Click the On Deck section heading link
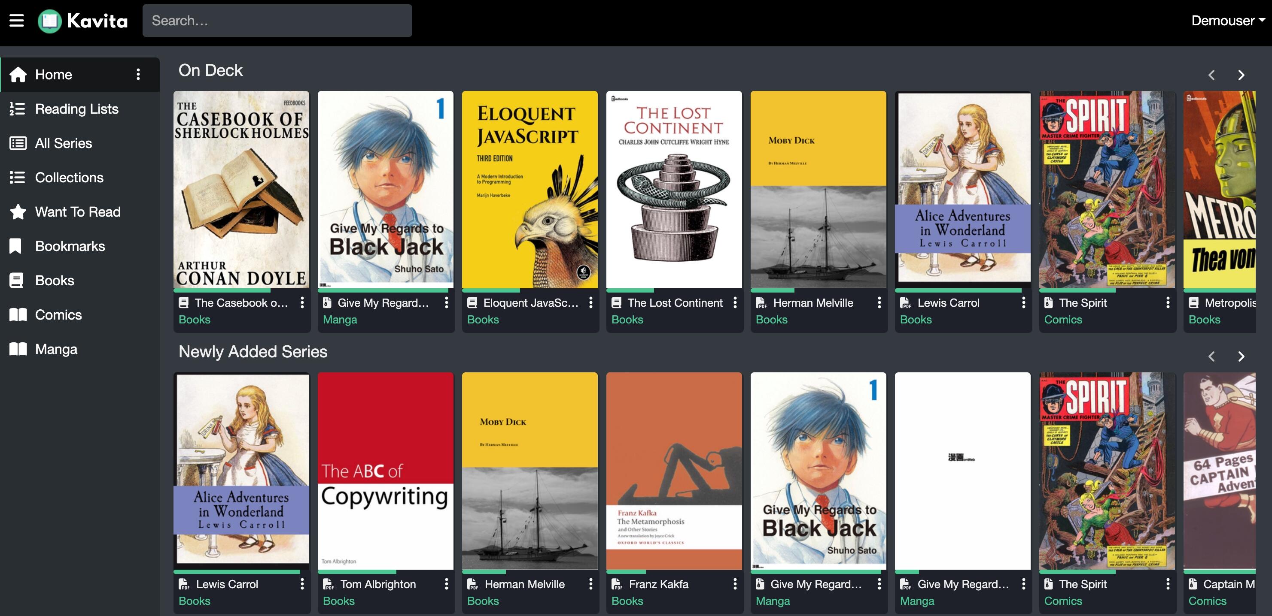The width and height of the screenshot is (1272, 616). tap(210, 70)
